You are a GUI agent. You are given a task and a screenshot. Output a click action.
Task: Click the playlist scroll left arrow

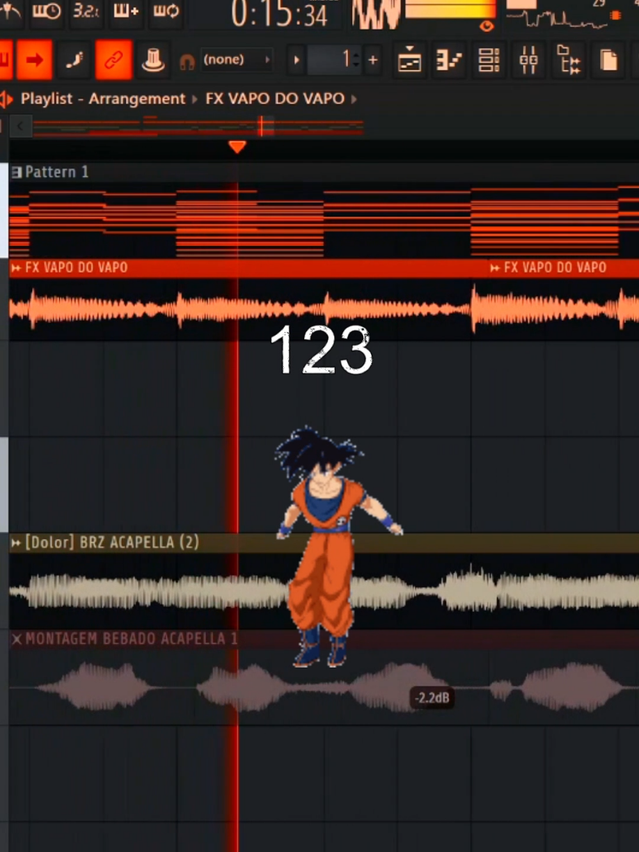pos(20,127)
